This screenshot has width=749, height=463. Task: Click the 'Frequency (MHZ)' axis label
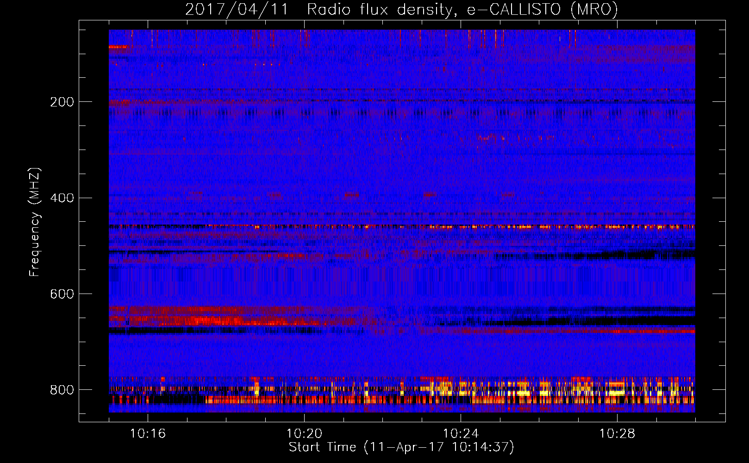(x=35, y=222)
